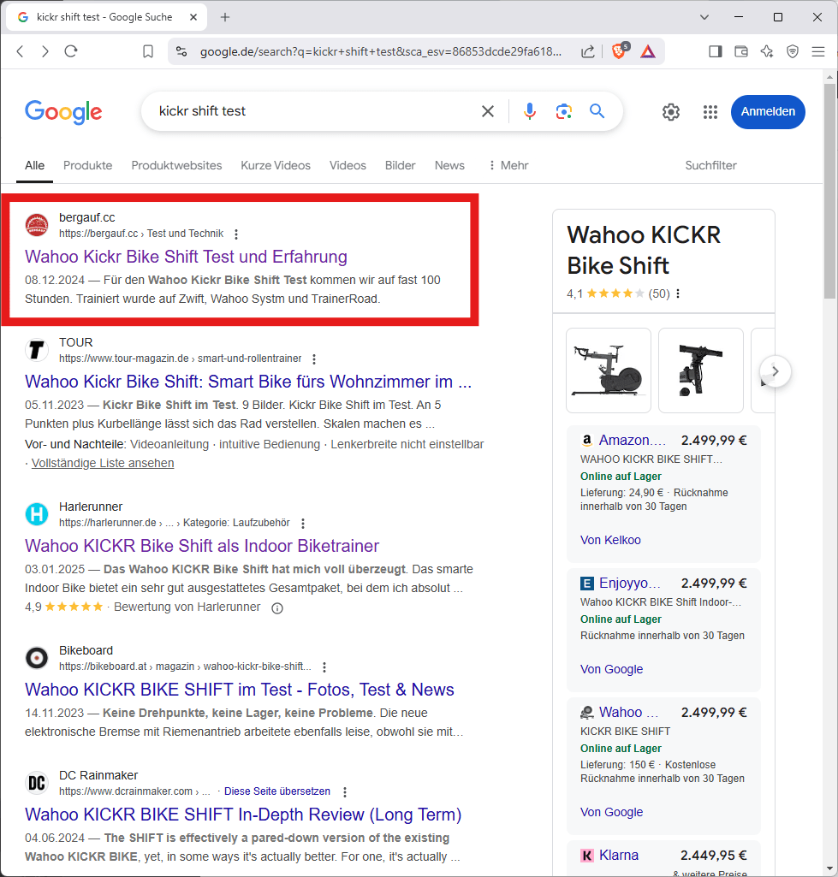Open Suchfilter search tools

710,165
